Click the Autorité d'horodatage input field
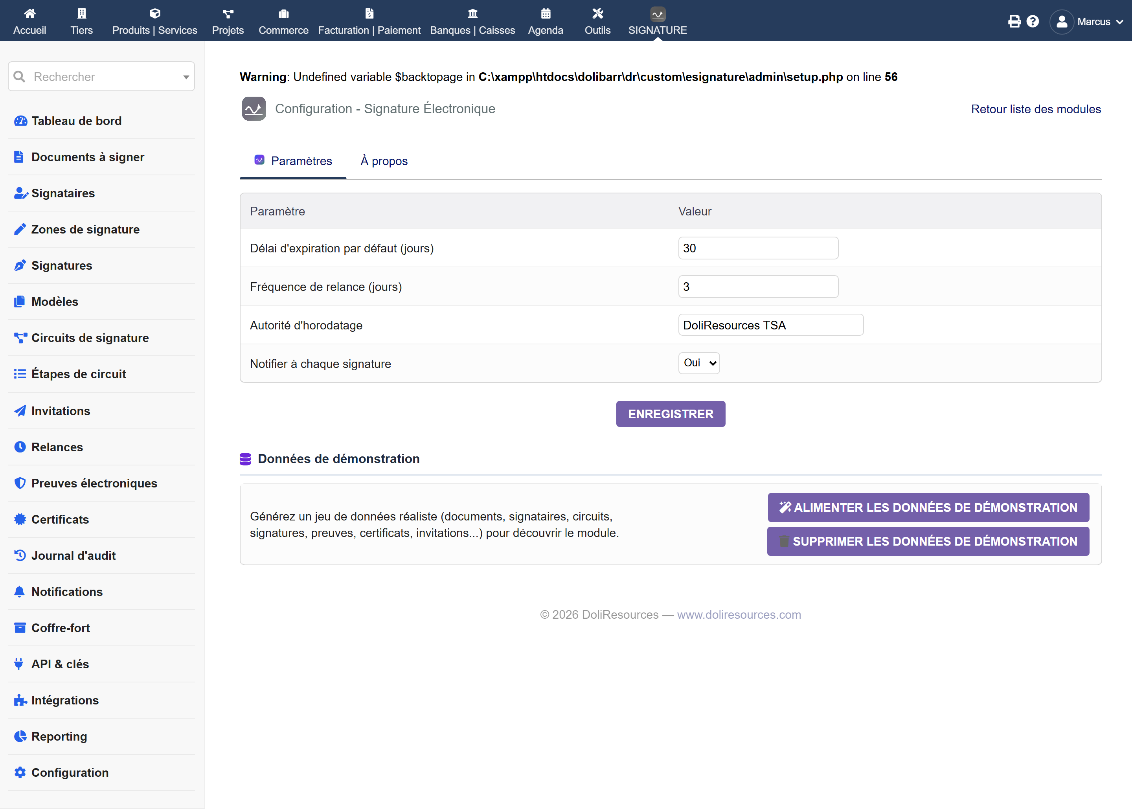The height and width of the screenshot is (809, 1132). [770, 325]
